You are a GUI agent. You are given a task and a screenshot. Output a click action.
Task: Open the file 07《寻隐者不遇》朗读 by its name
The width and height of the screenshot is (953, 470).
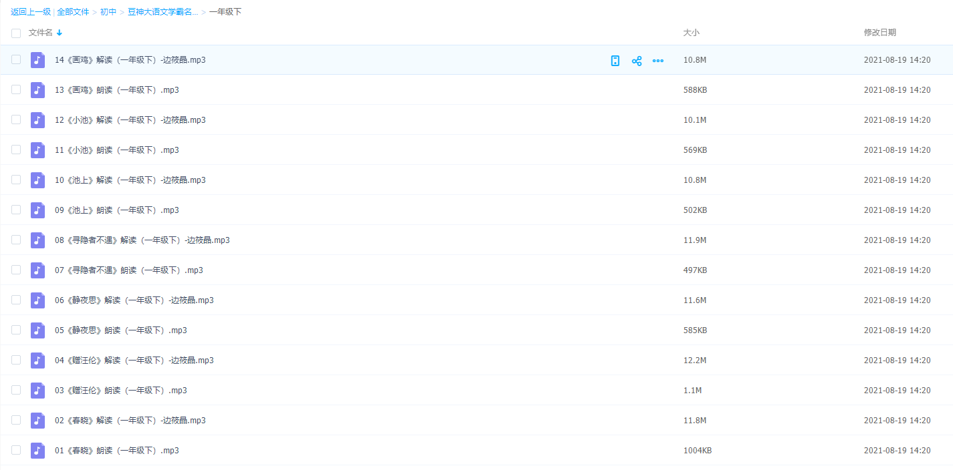128,270
